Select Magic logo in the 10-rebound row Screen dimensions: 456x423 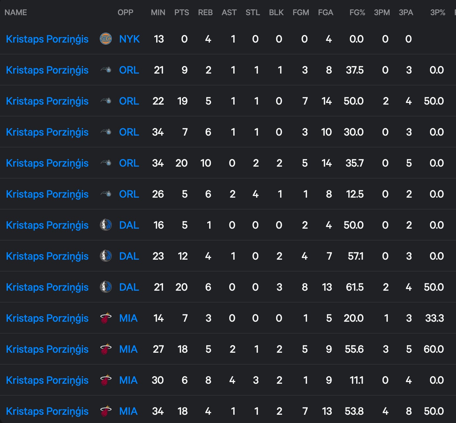(106, 163)
